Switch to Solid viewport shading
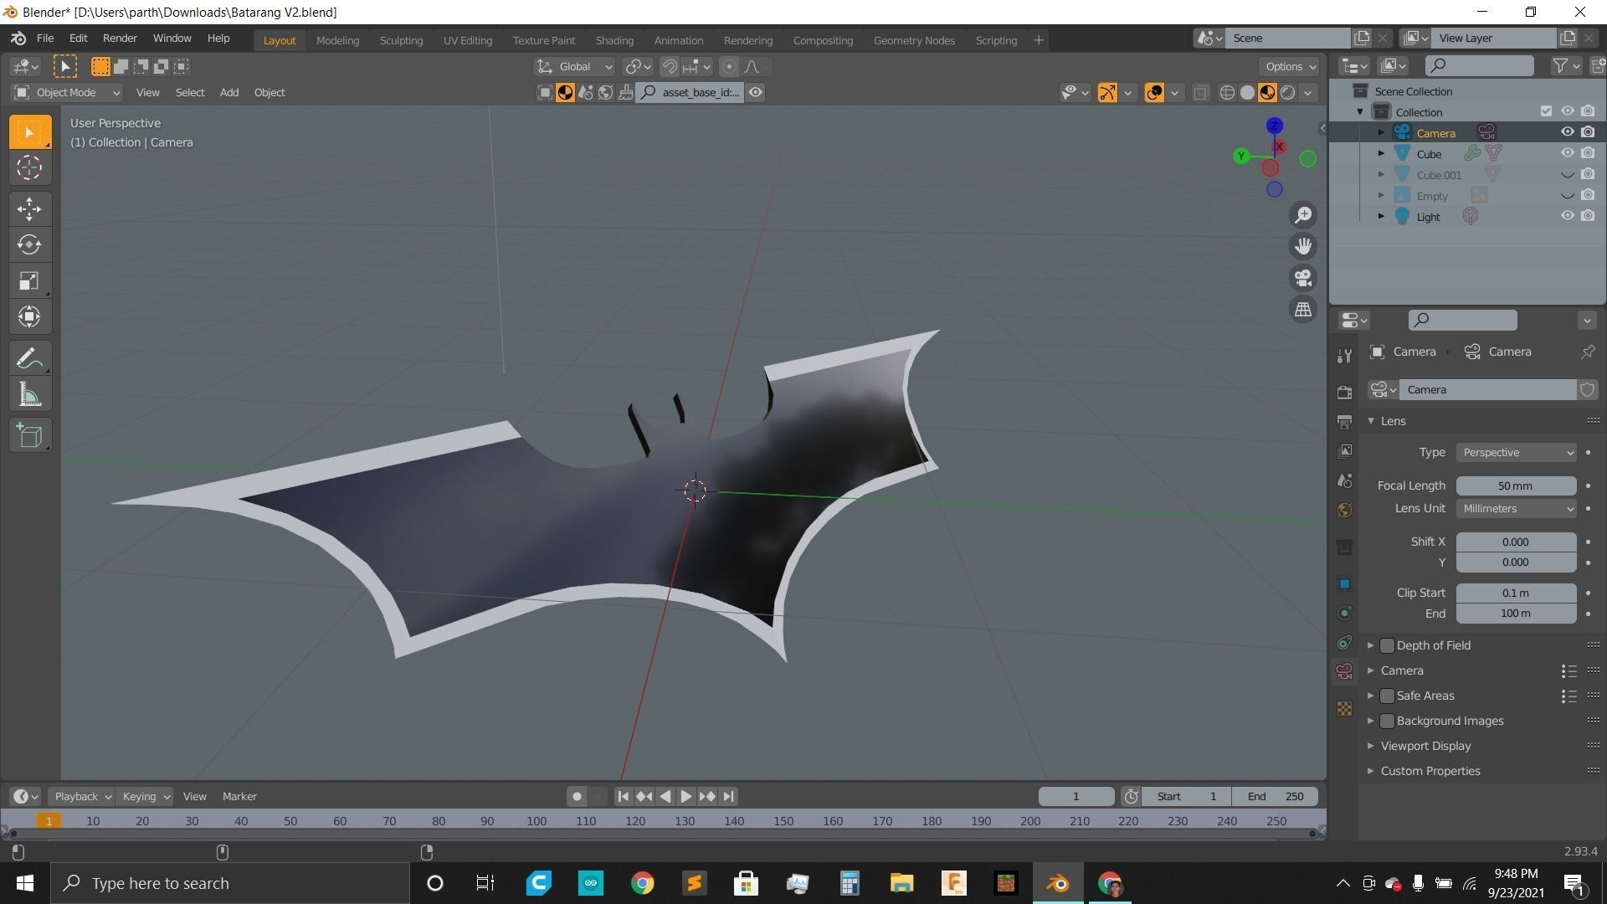Screen dimensions: 1607x904 pos(1247,93)
